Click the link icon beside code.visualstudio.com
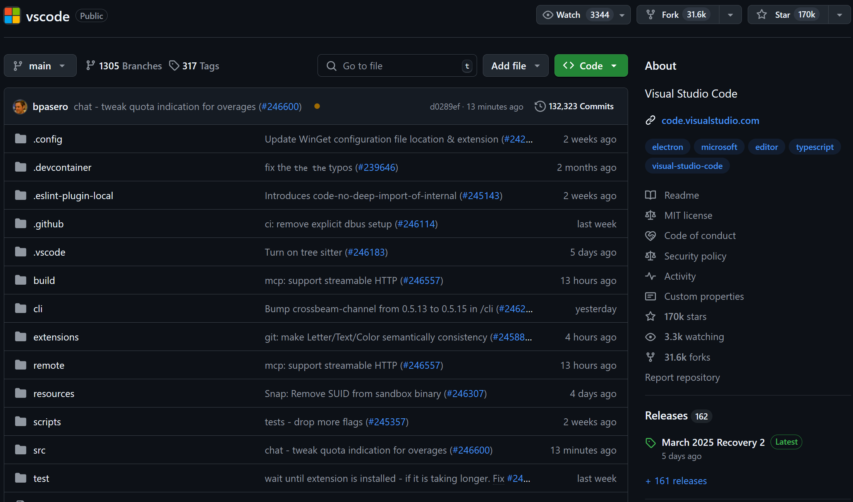 tap(650, 120)
